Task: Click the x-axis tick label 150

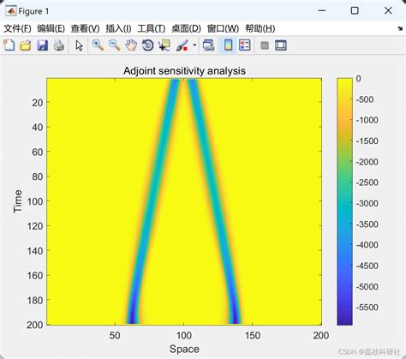Action: pyautogui.click(x=253, y=335)
